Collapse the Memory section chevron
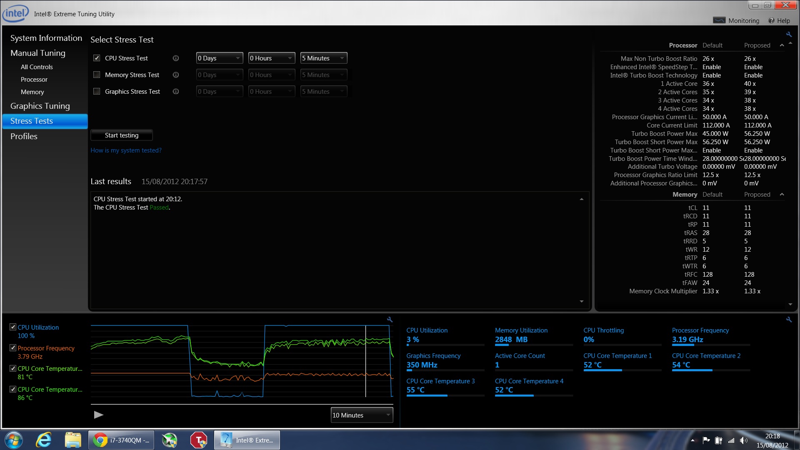800x450 pixels. 782,195
